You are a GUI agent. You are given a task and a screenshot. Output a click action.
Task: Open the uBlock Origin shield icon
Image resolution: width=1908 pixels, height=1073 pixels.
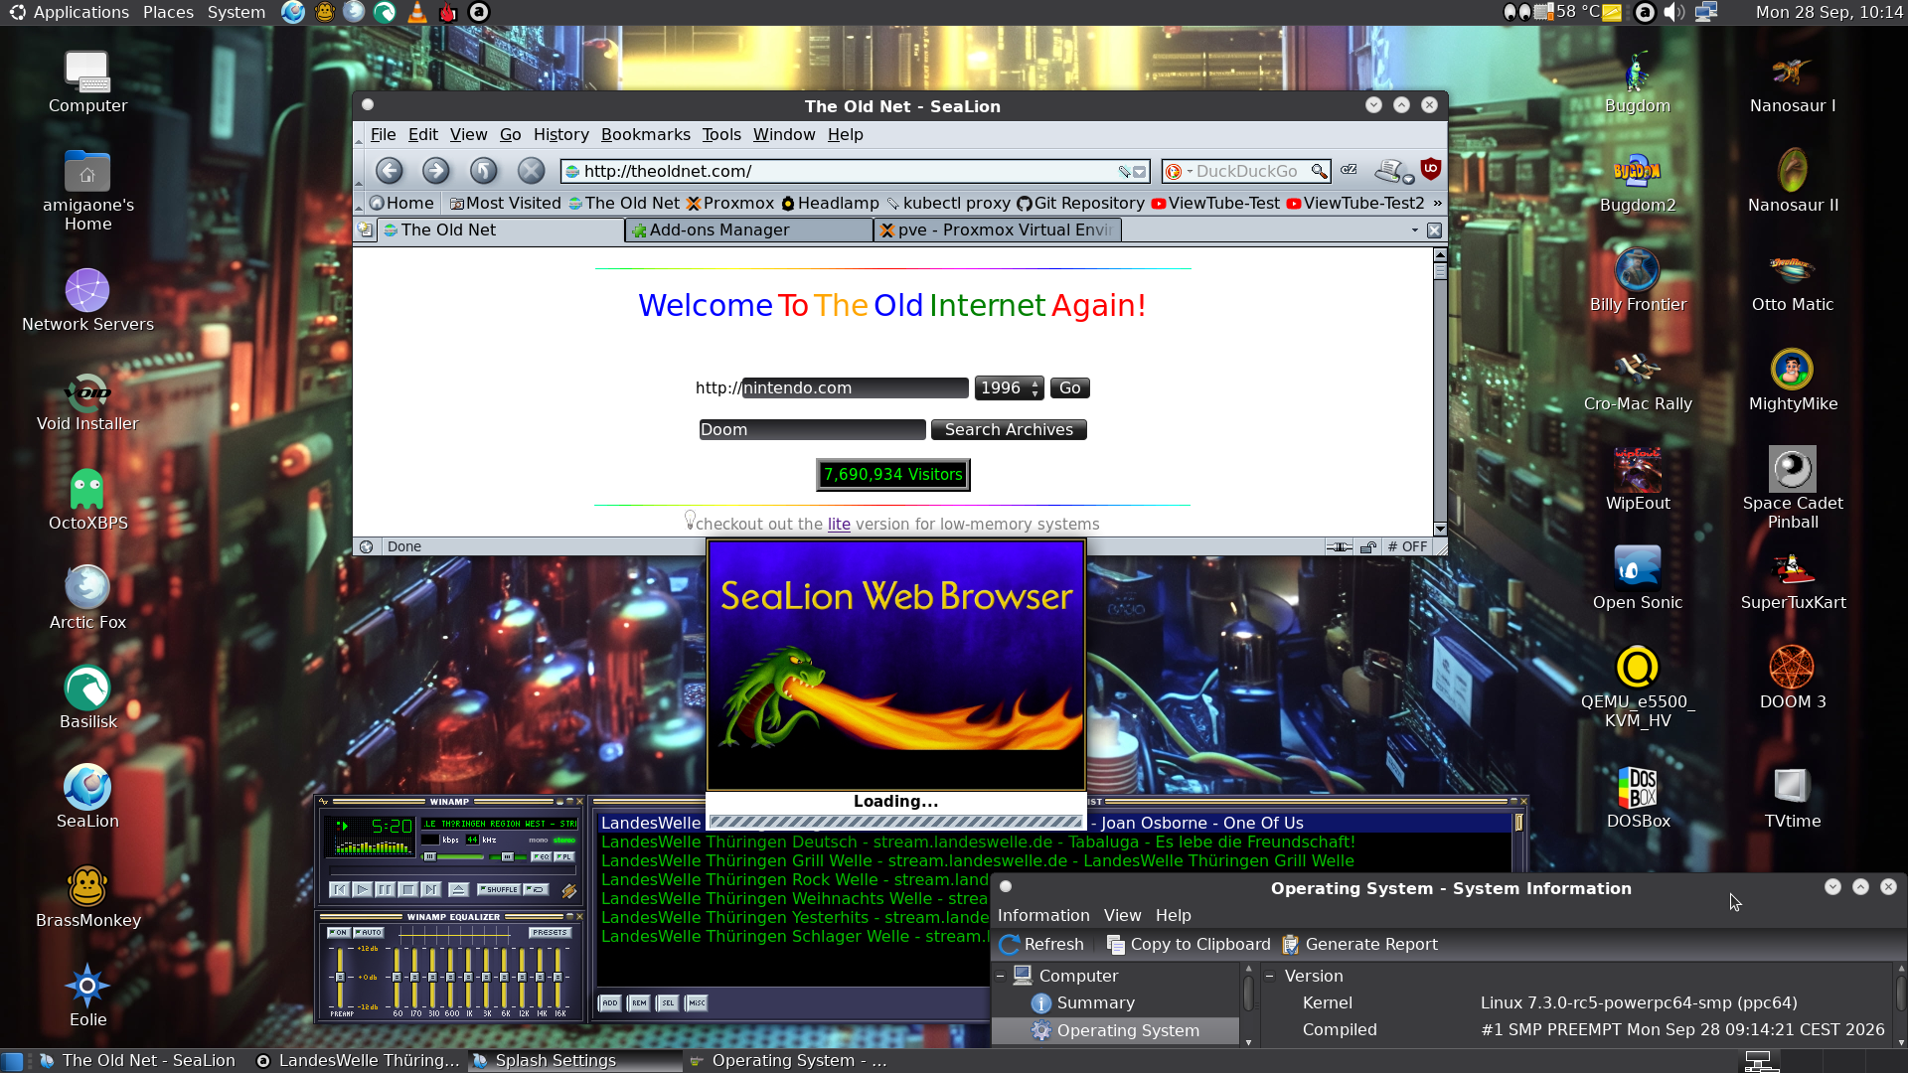click(1431, 170)
